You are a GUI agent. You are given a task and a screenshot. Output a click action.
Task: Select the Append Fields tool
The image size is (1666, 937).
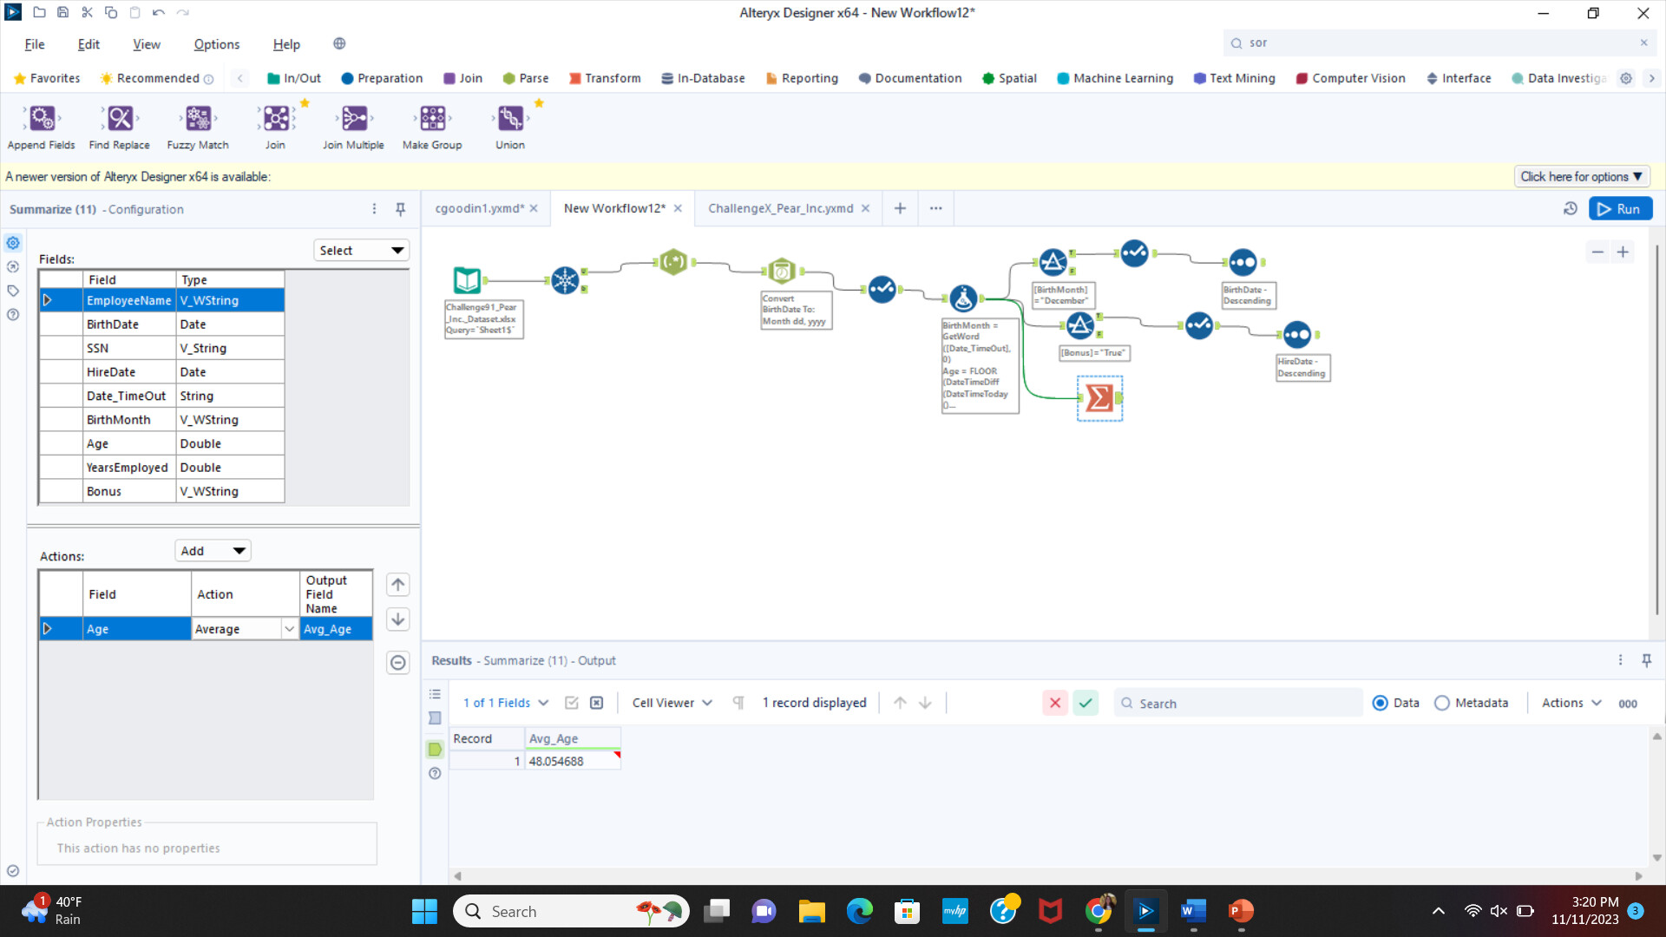click(x=41, y=119)
